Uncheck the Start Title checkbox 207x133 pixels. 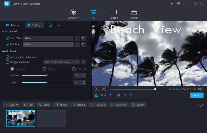click(x=7, y=38)
